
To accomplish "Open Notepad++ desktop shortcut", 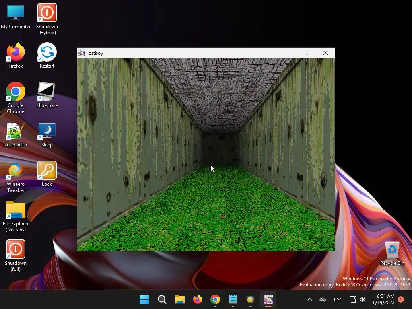I will point(16,134).
